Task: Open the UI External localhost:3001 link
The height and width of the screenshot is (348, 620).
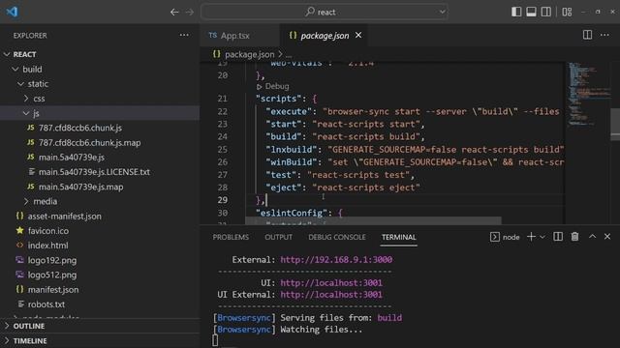Action: point(331,295)
